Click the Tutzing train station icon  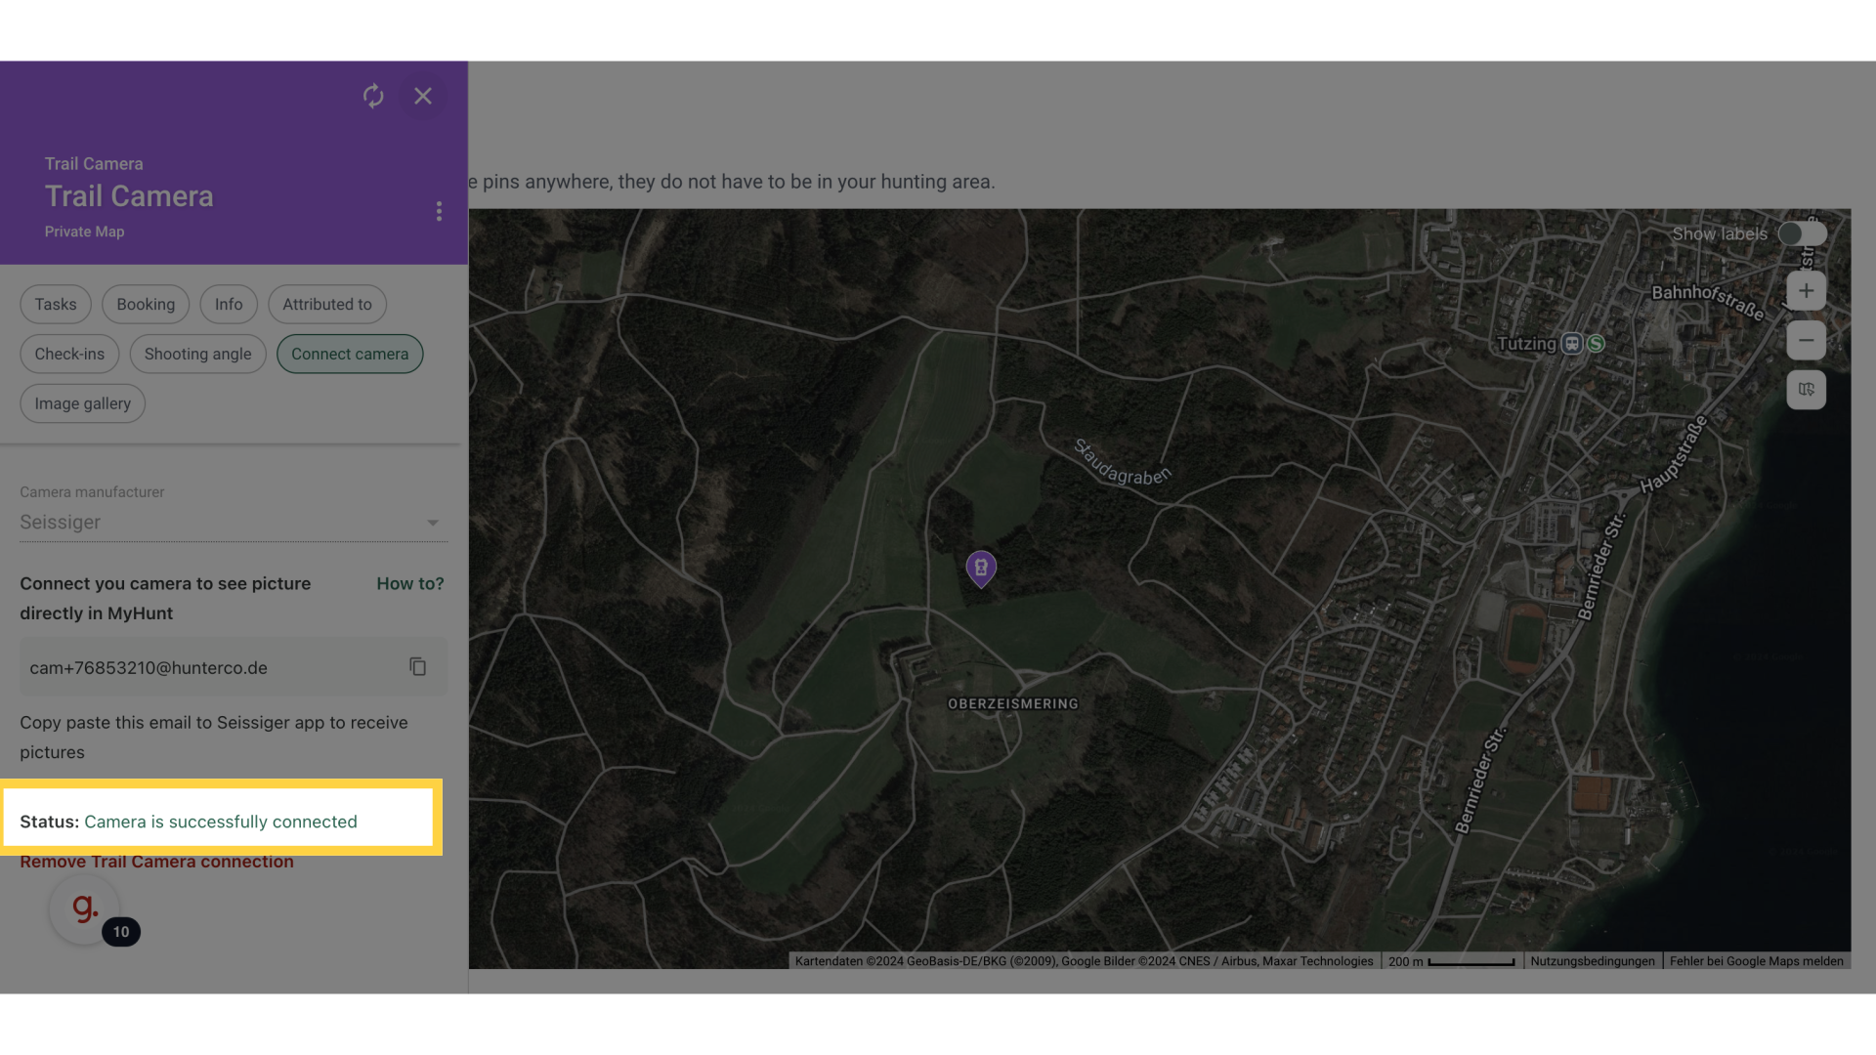point(1571,344)
